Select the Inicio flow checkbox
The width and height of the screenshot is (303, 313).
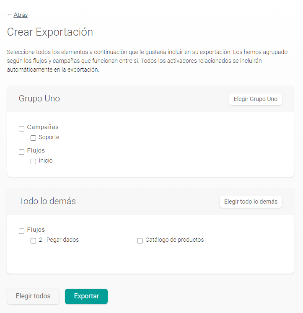coord(34,161)
